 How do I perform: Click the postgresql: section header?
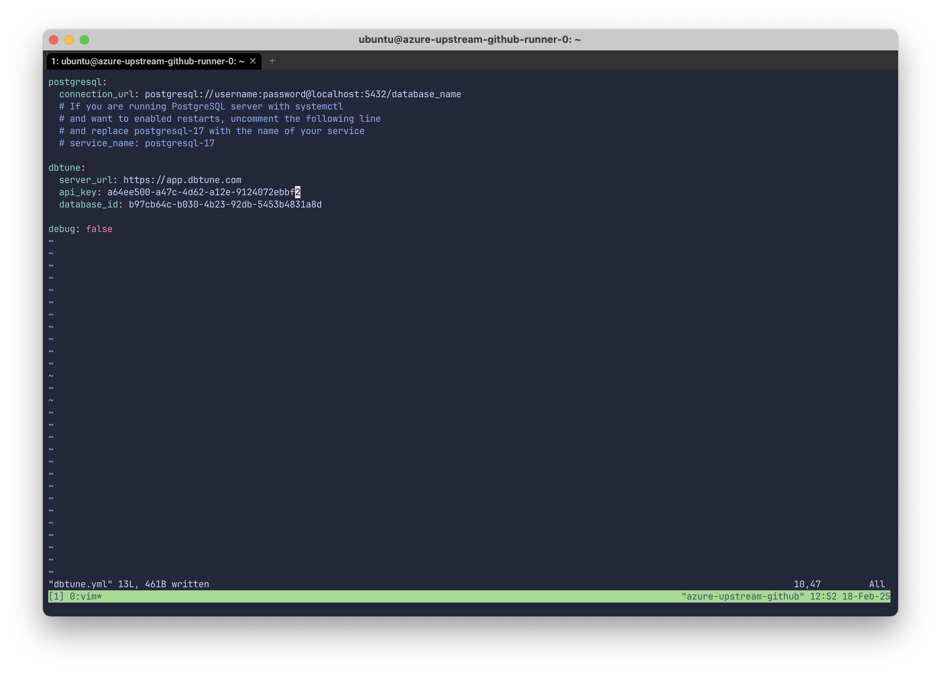click(77, 82)
